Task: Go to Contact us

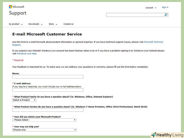Action: click(x=68, y=24)
